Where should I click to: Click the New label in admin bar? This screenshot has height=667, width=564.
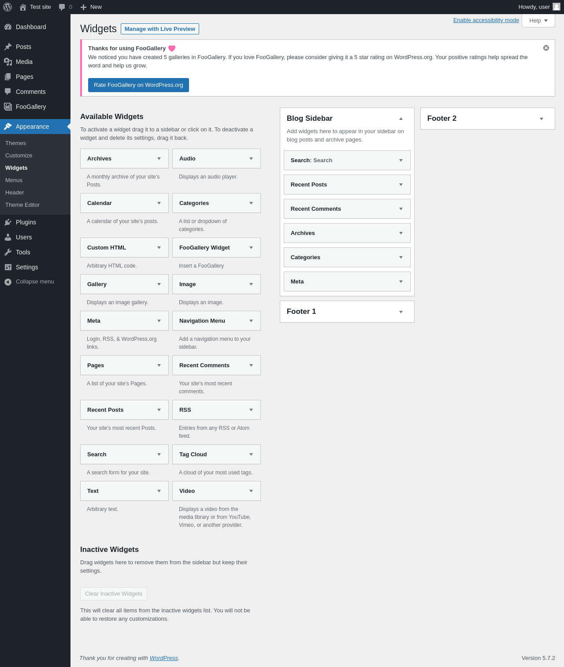click(x=96, y=7)
